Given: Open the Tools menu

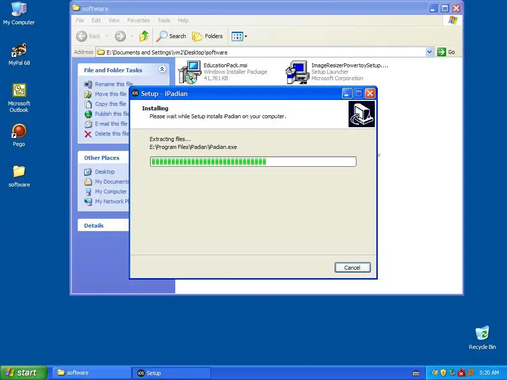Looking at the screenshot, I should 163,20.
